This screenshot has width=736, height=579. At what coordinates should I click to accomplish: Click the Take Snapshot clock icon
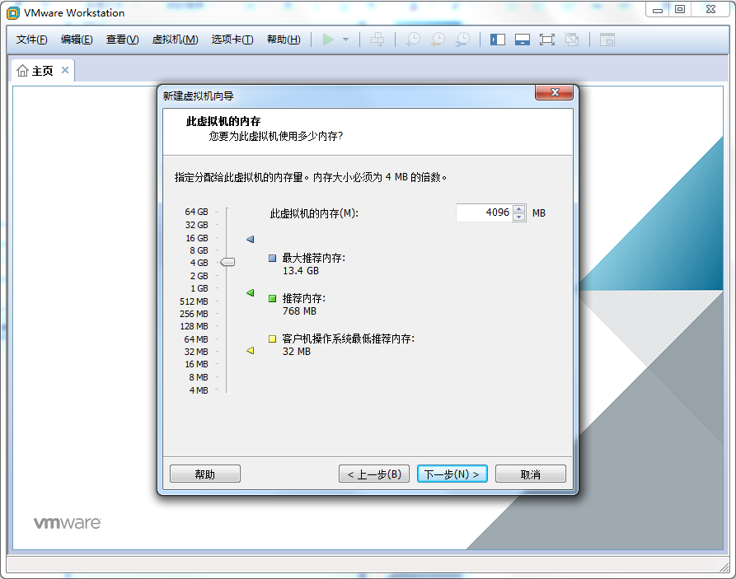(413, 40)
